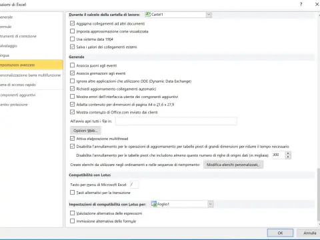The image size is (320, 240).
Task: Toggle Adatta contenuto per dimensioni pagina A4
Action: [72, 104]
